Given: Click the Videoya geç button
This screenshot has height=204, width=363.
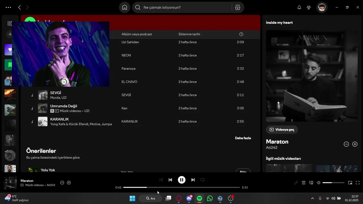Looking at the screenshot, I should pyautogui.click(x=282, y=129).
